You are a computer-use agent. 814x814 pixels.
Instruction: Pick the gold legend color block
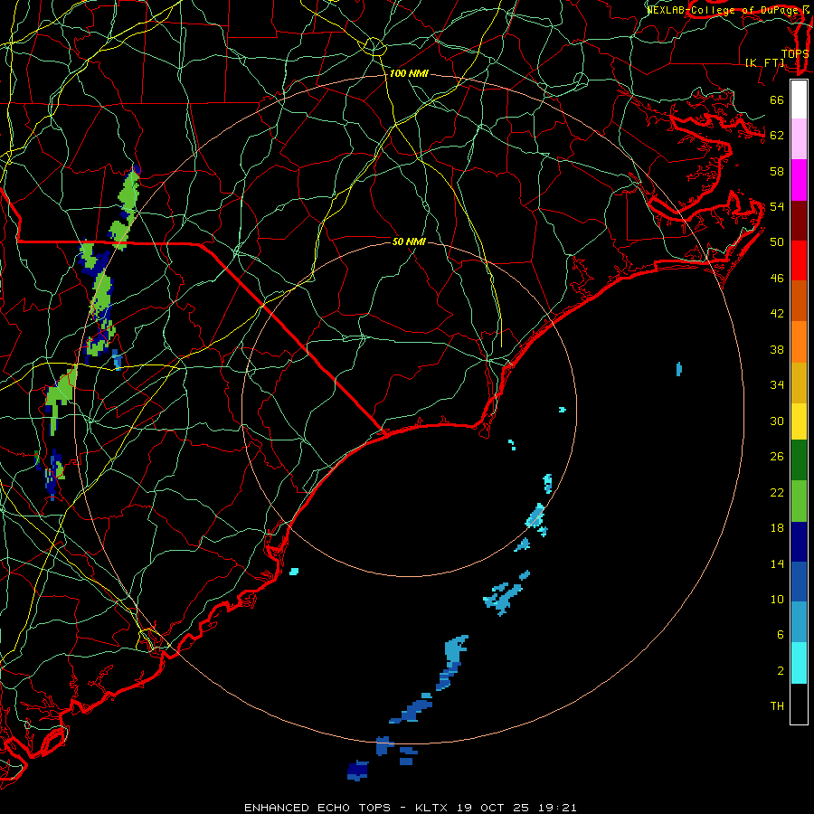(799, 383)
